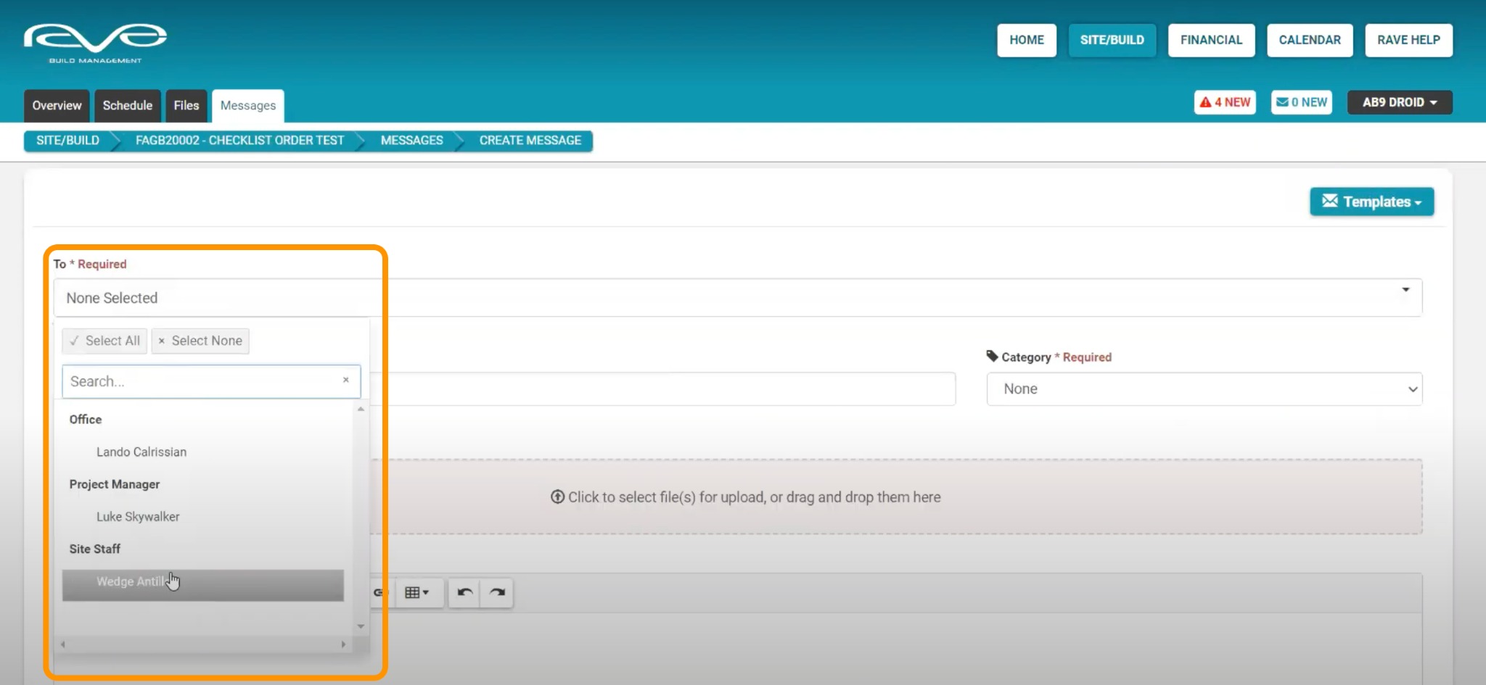Switch to the Files tab
Image resolution: width=1486 pixels, height=685 pixels.
coord(186,105)
